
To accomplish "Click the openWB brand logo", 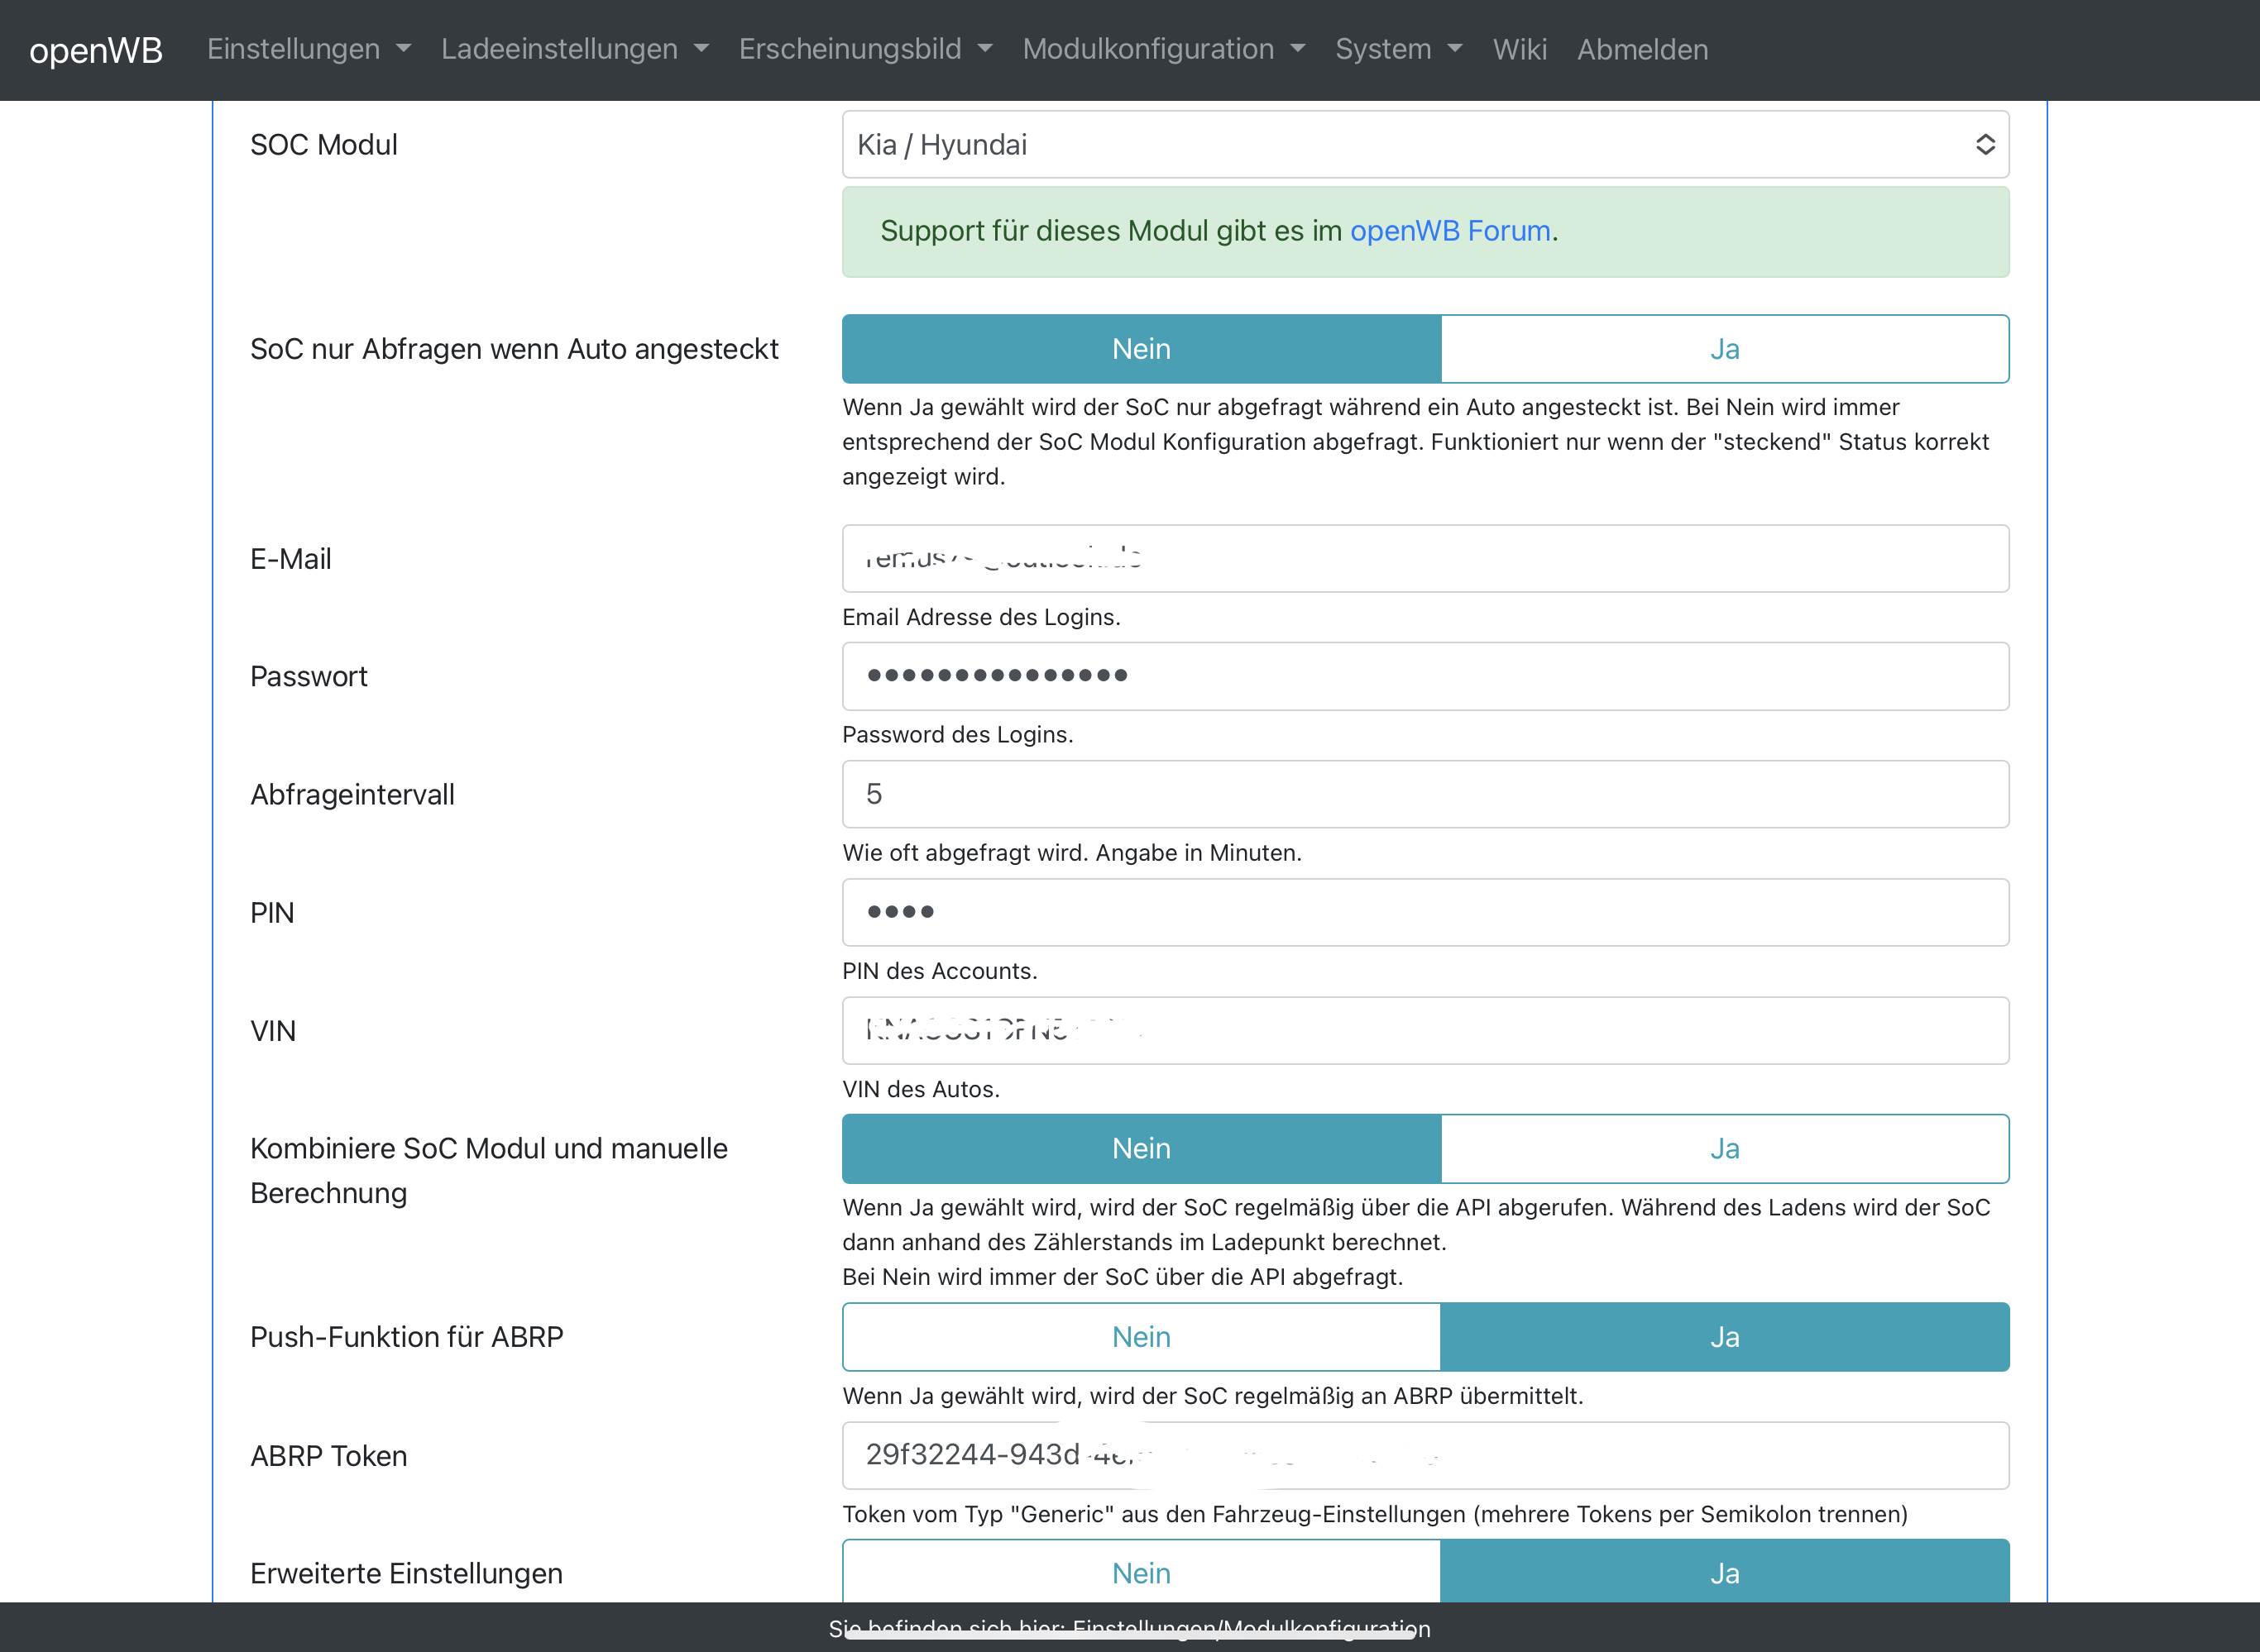I will click(96, 49).
